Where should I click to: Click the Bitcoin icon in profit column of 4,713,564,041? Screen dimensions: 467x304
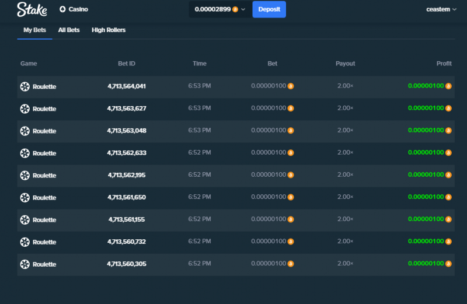pos(448,86)
